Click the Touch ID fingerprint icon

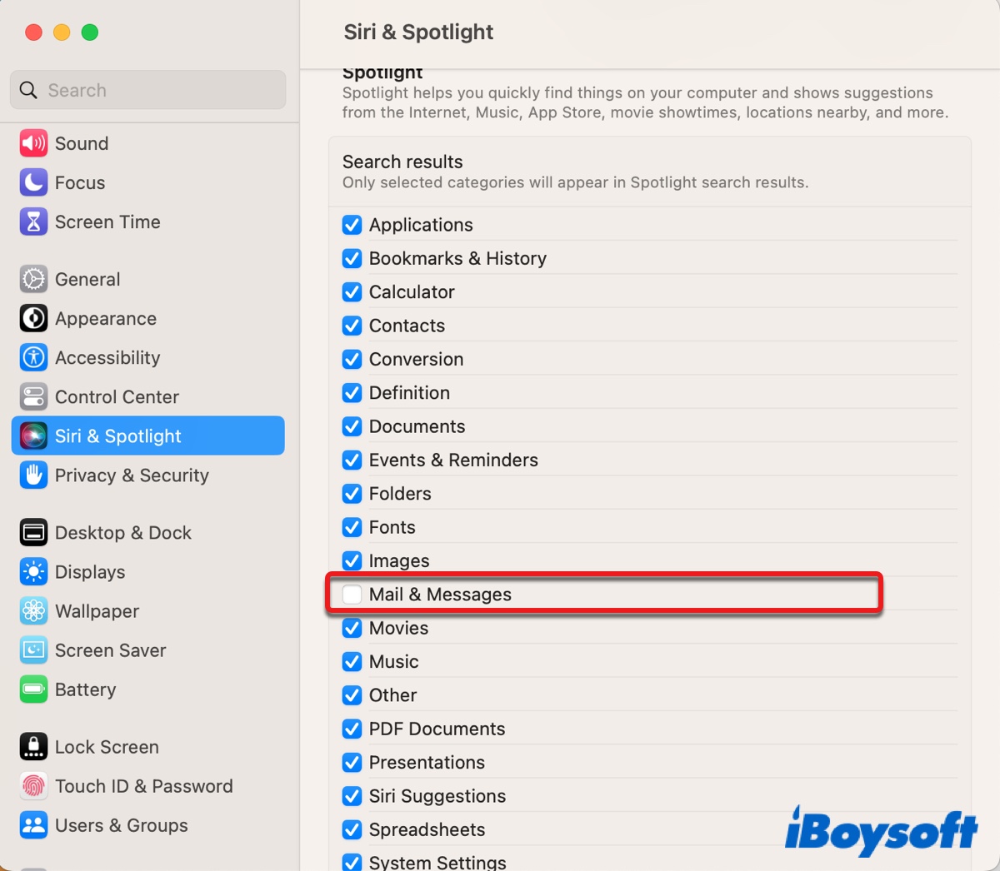tap(33, 785)
